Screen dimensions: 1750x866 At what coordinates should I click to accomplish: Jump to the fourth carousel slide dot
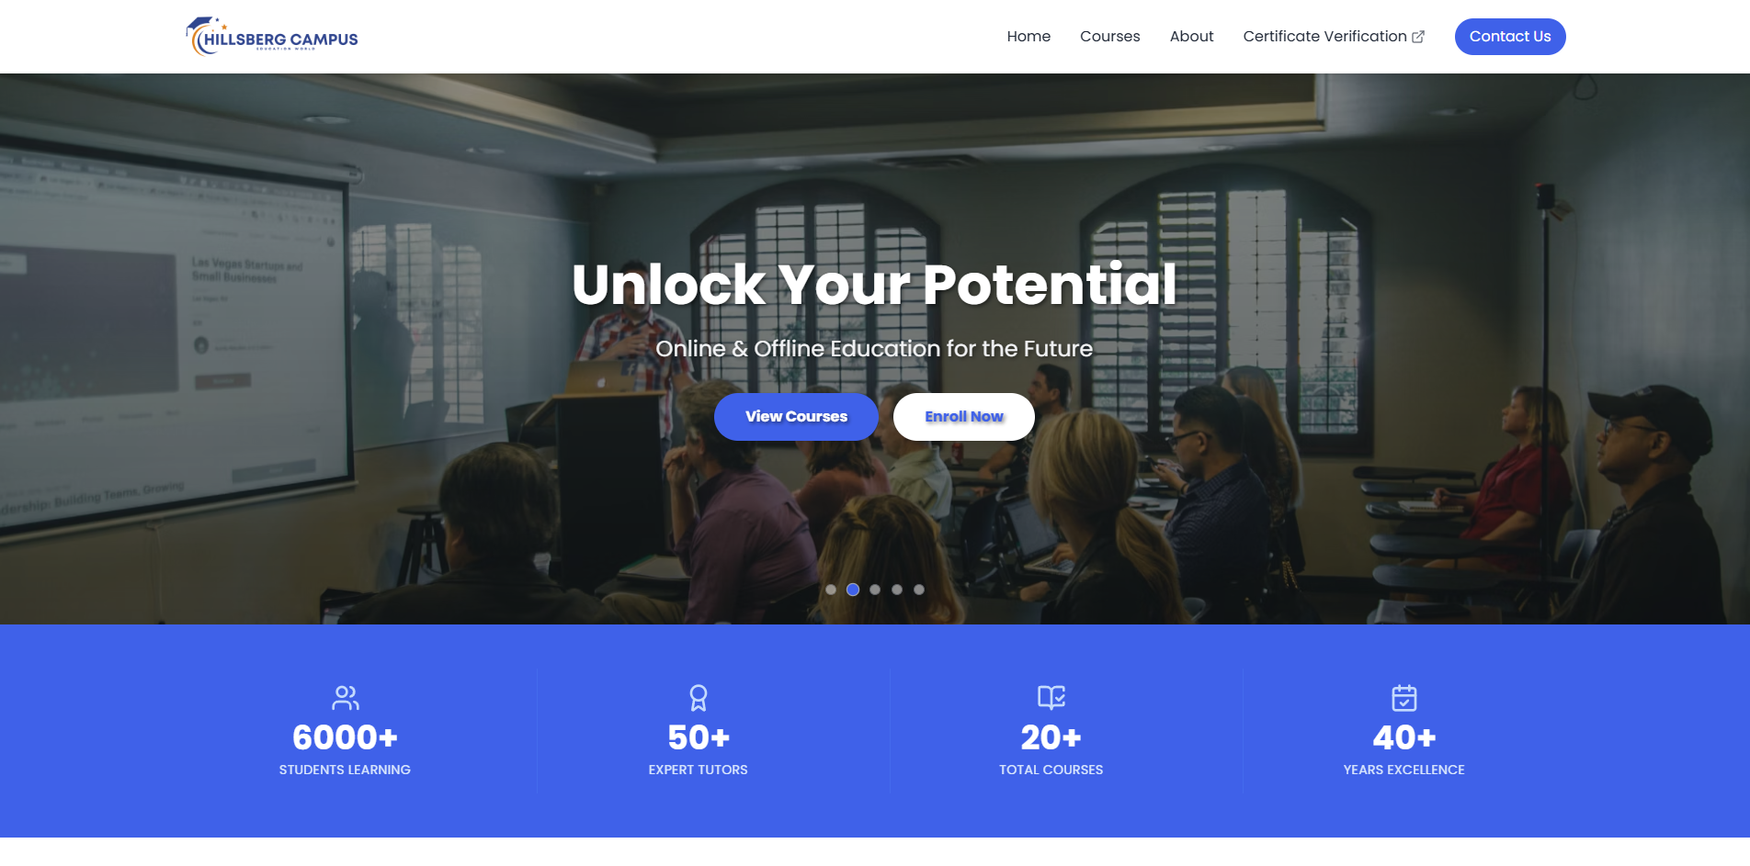897,590
